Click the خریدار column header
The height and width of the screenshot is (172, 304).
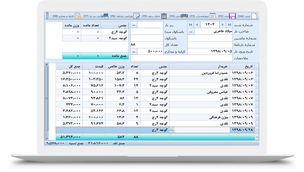click(199, 66)
